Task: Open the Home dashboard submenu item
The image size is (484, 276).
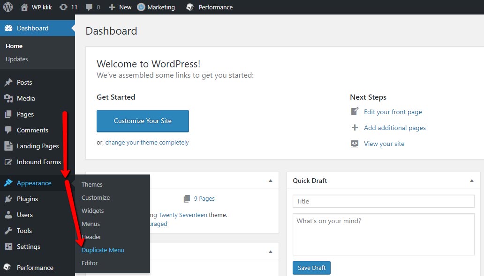Action: pos(14,46)
